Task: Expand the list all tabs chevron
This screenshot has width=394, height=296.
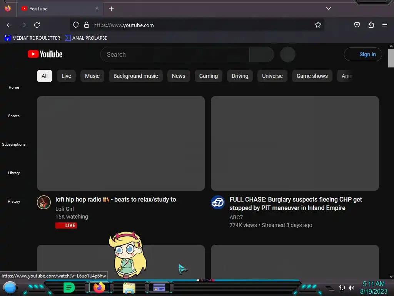Action: [329, 8]
